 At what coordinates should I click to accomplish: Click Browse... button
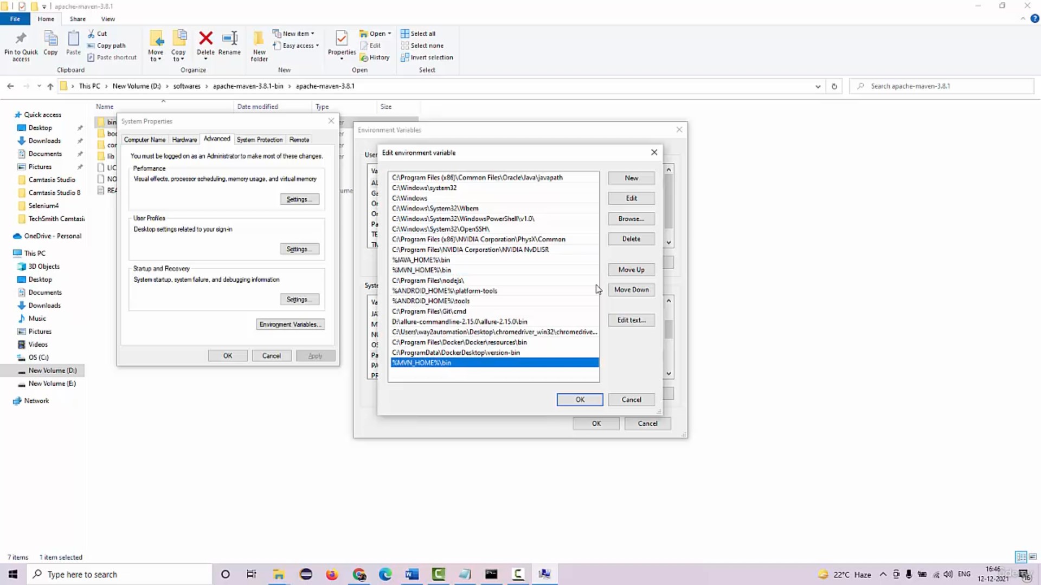[x=631, y=218]
